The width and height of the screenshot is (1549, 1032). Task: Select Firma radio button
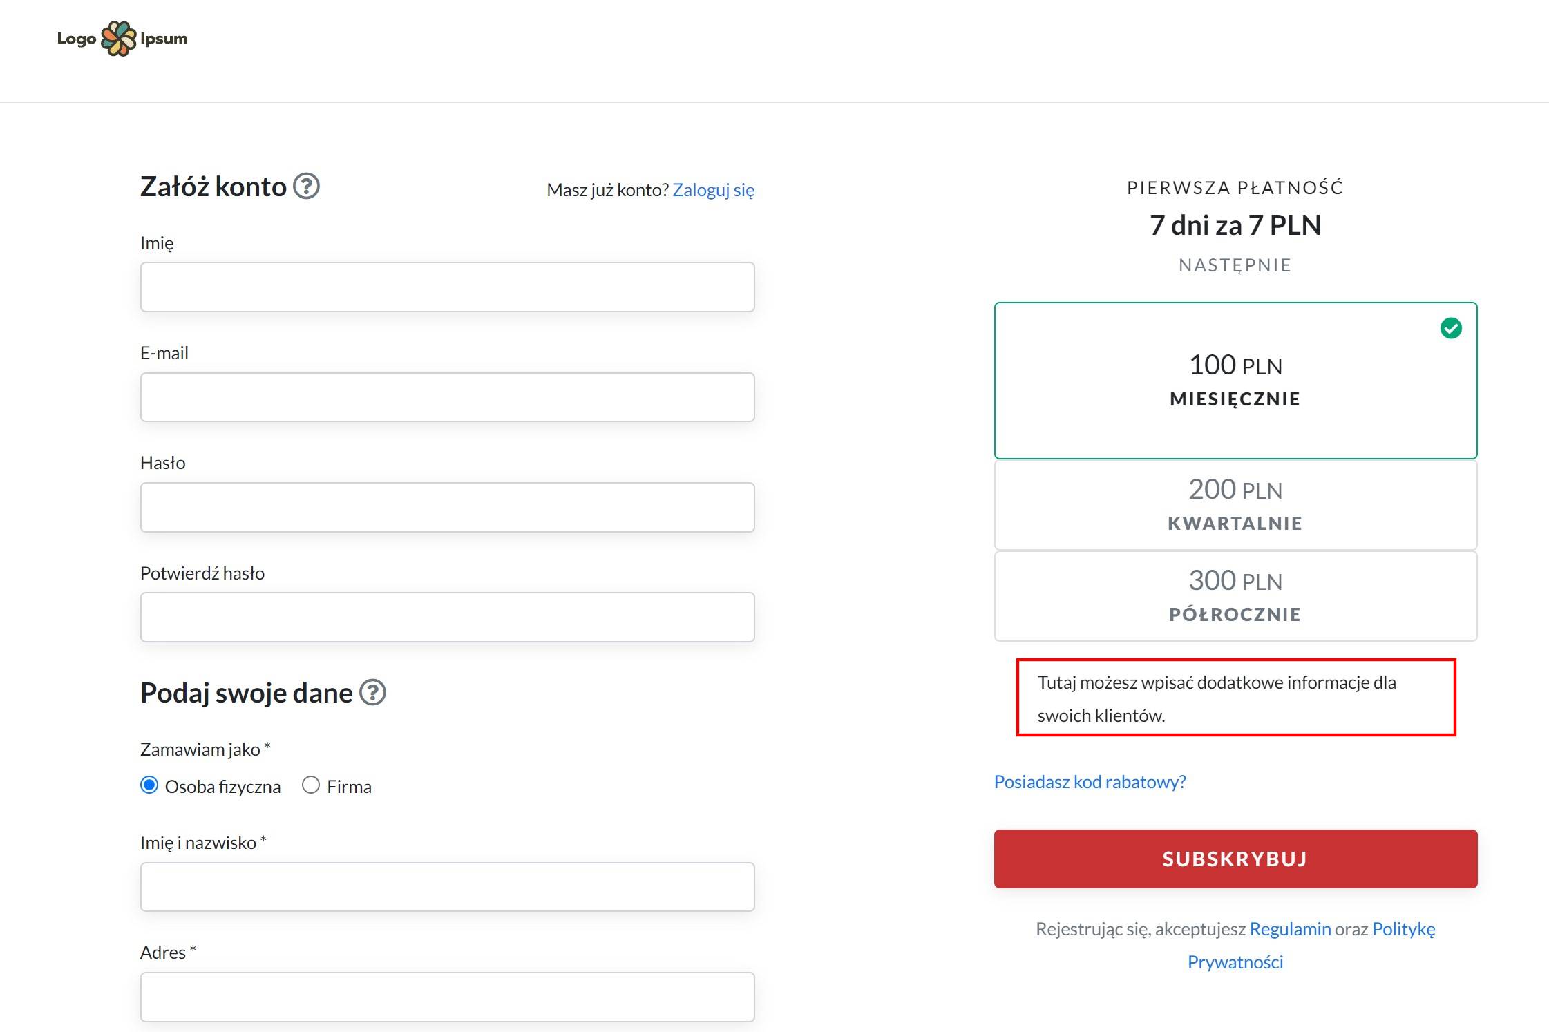coord(311,785)
